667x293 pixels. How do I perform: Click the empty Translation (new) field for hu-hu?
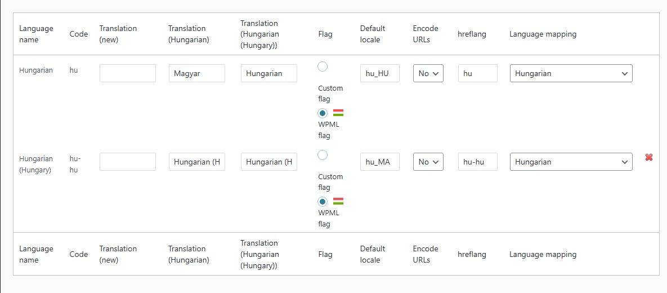pos(128,162)
